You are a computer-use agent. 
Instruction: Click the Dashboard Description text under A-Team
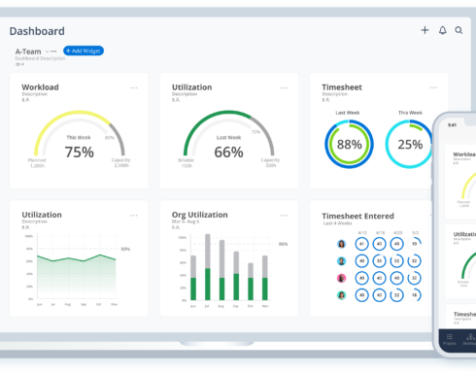[40, 58]
